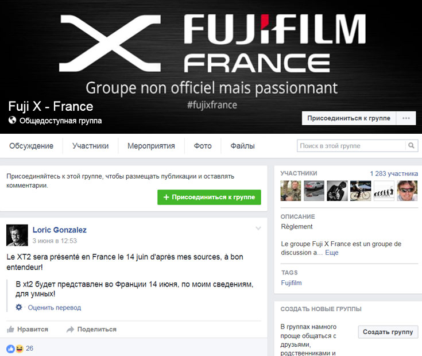Click the laughing reaction emoji on post
Viewport: 422px width, 356px height.
coord(20,349)
